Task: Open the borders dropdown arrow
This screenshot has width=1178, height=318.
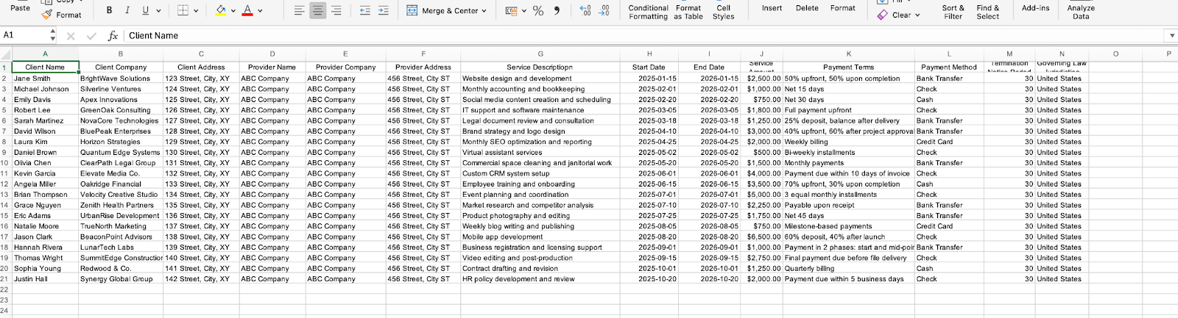Action: [x=199, y=10]
